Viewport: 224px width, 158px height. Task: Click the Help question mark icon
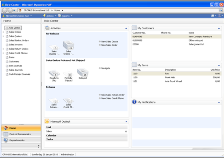[220, 16]
